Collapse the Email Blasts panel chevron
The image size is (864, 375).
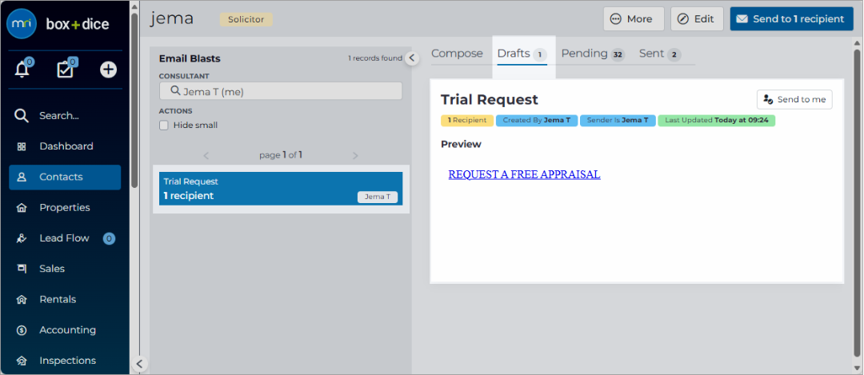tap(412, 58)
